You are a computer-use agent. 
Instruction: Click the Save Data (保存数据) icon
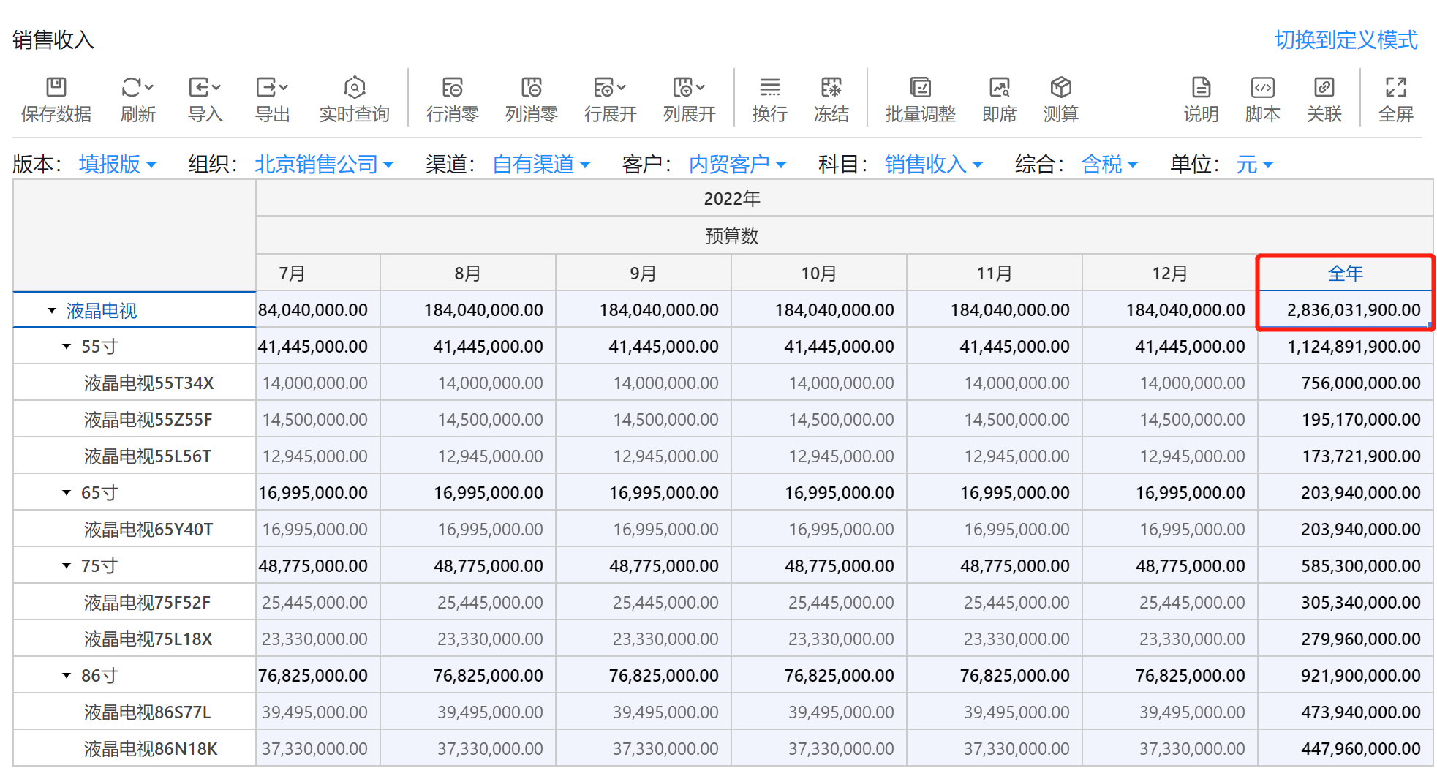coord(56,88)
